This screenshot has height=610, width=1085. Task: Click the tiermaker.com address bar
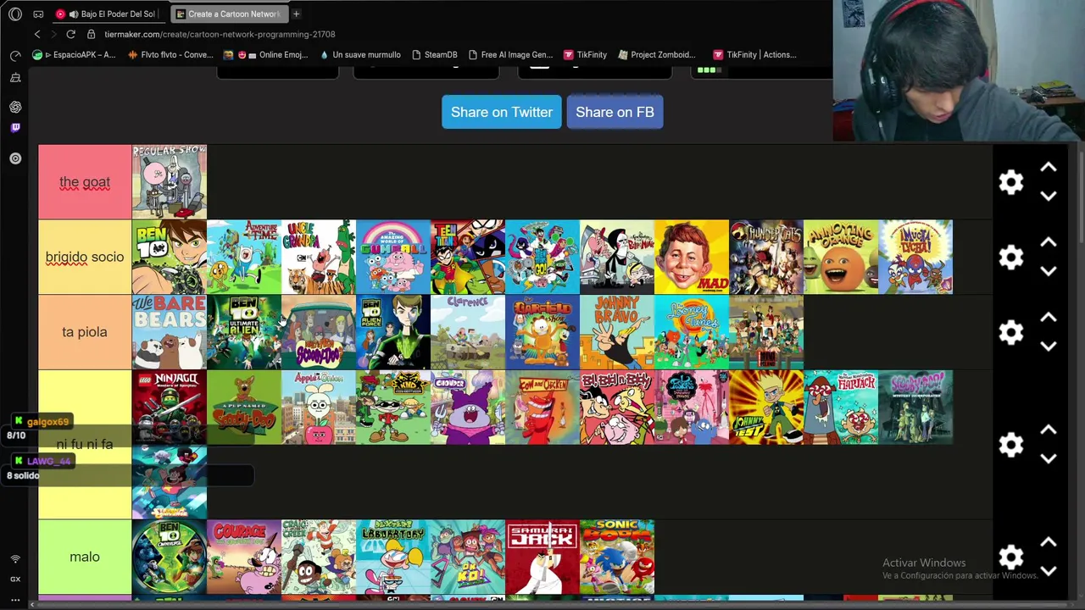[x=220, y=34]
